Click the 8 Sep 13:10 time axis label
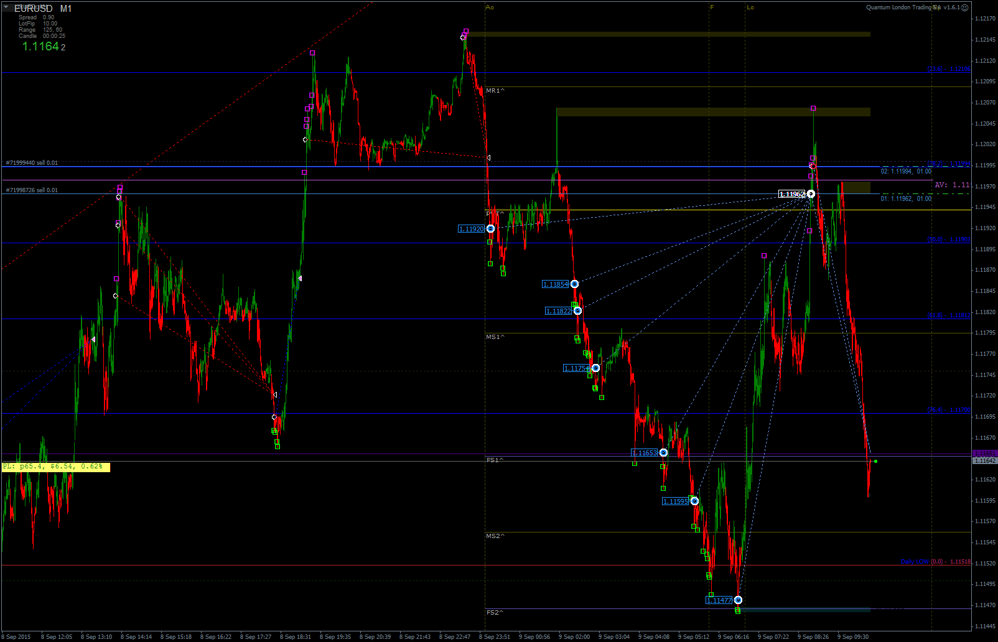 [96, 637]
